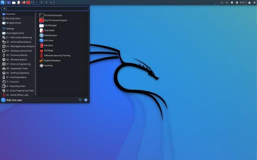Open the file manager icon in top panel
This screenshot has width=257, height=160.
(14, 3)
